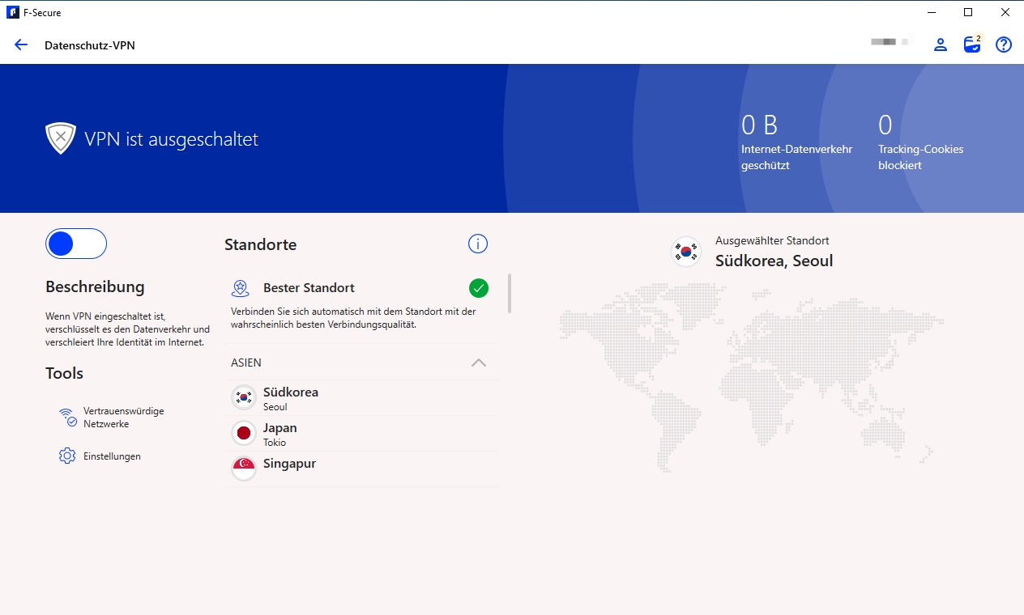Choose Singapur from the location list
The width and height of the screenshot is (1024, 615).
[x=289, y=464]
